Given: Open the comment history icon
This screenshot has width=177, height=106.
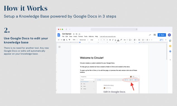Looking at the screenshot, I should click(155, 35).
